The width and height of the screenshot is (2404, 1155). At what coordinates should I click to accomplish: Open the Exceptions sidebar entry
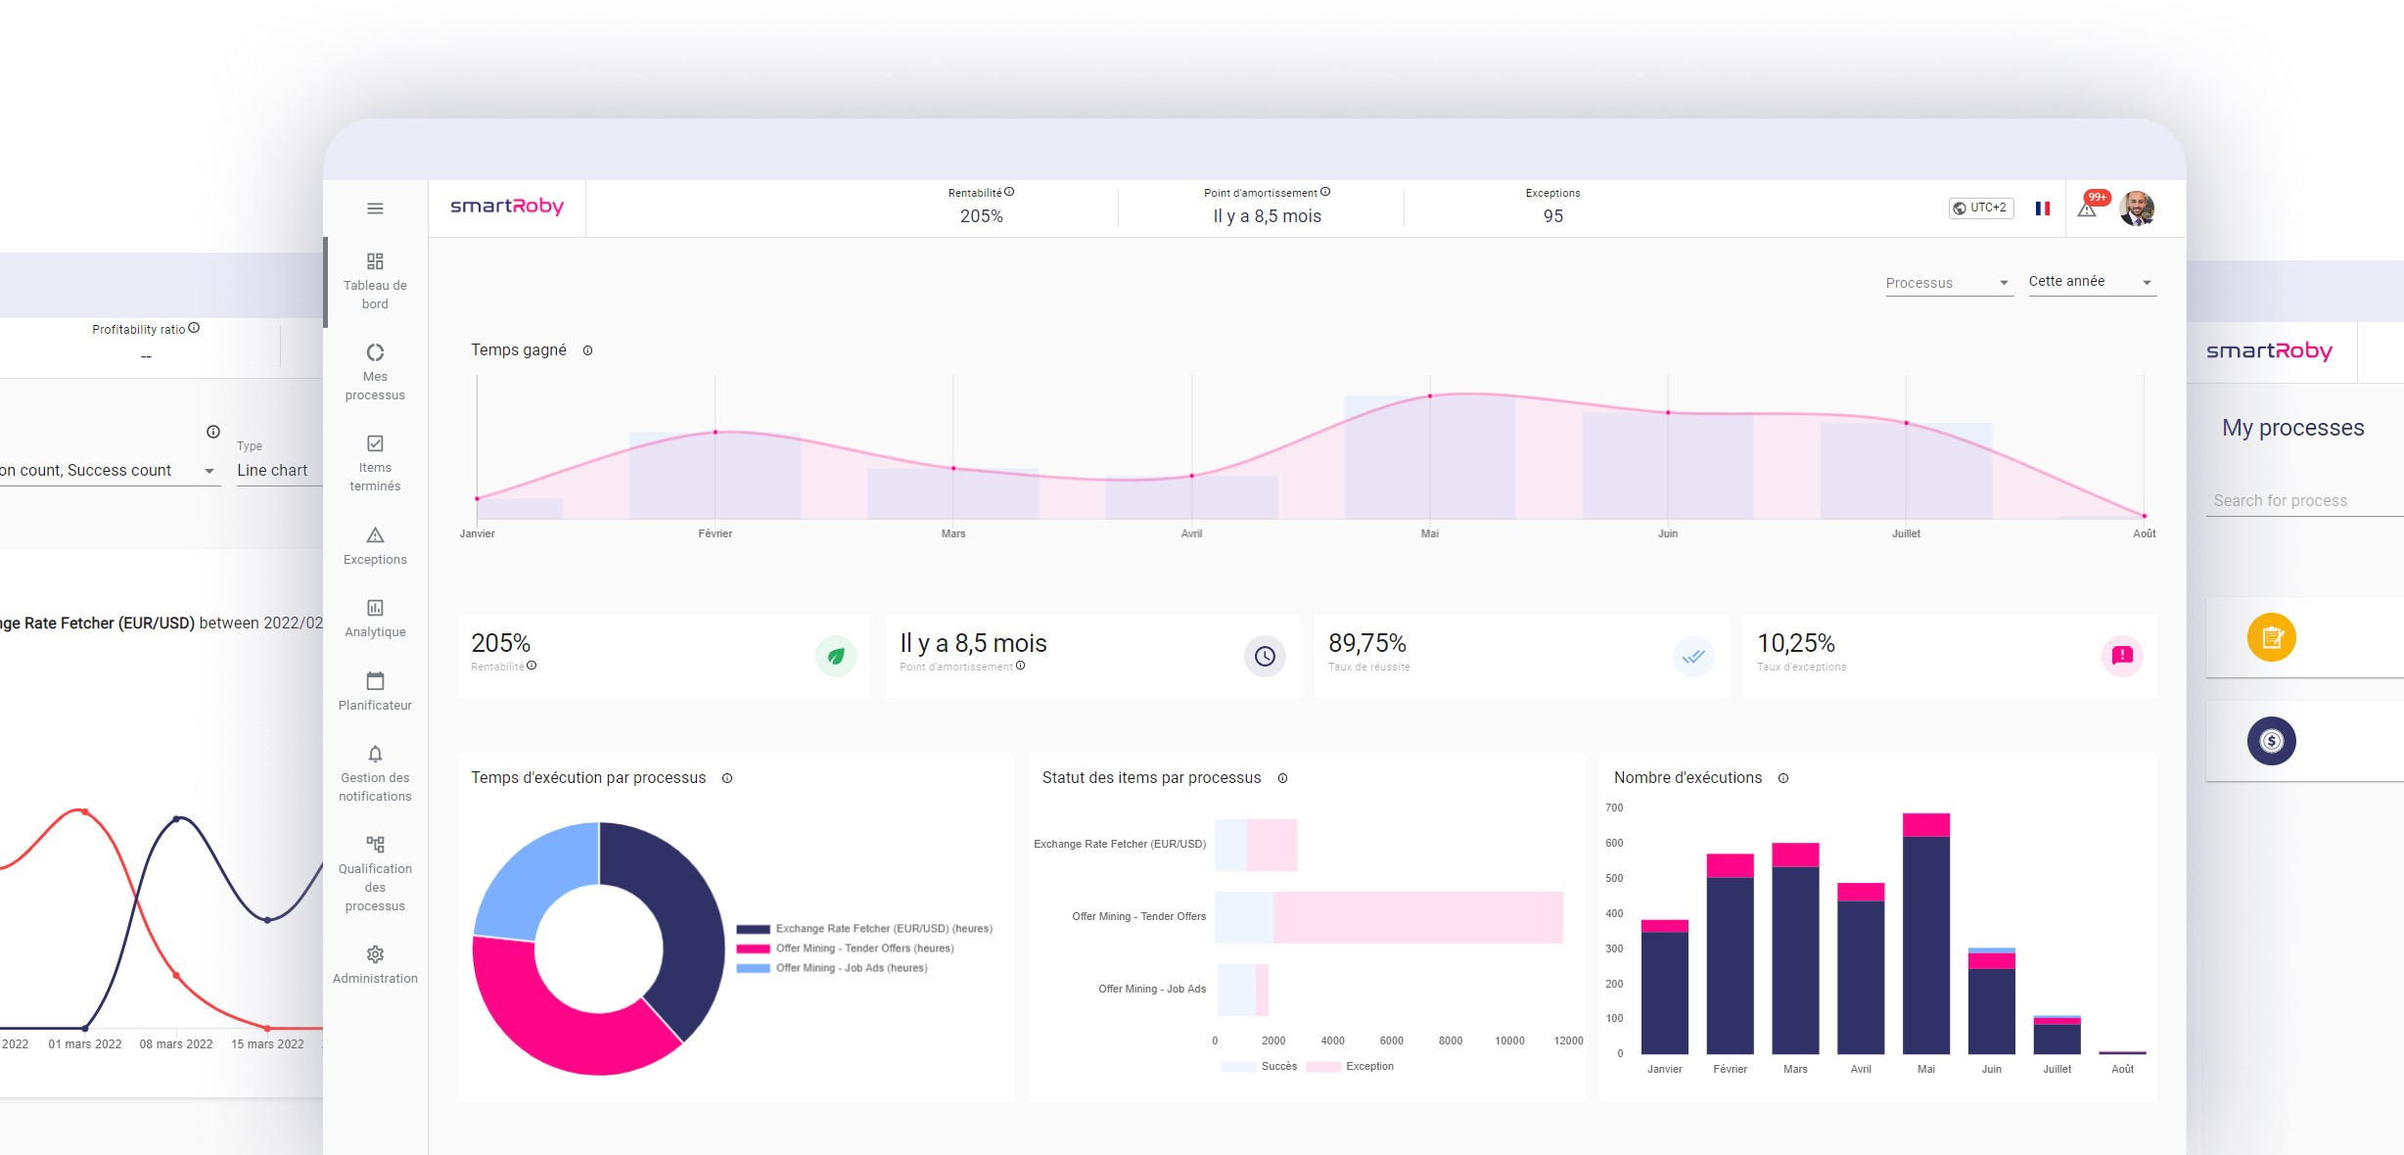(x=375, y=545)
